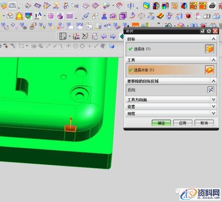Select the purple boss-on-block feature icon
This screenshot has height=202, width=222.
(x=60, y=16)
